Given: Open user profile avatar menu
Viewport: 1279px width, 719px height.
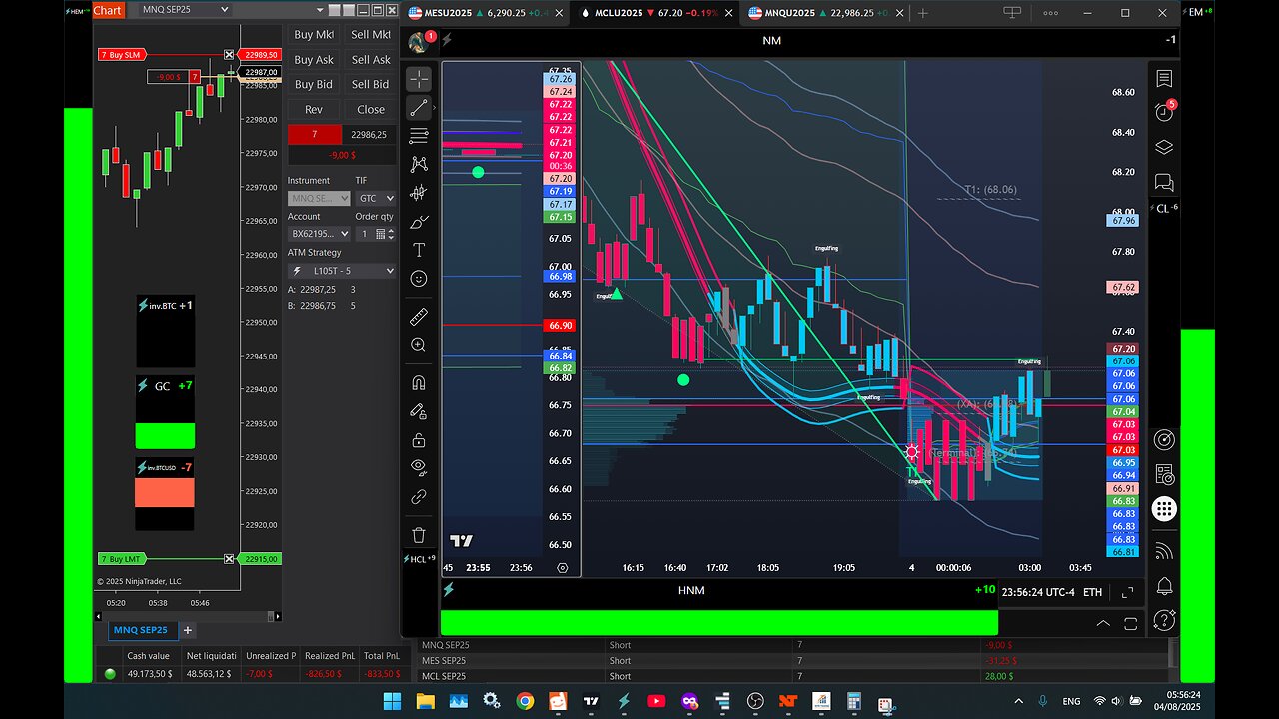Looking at the screenshot, I should pos(419,41).
